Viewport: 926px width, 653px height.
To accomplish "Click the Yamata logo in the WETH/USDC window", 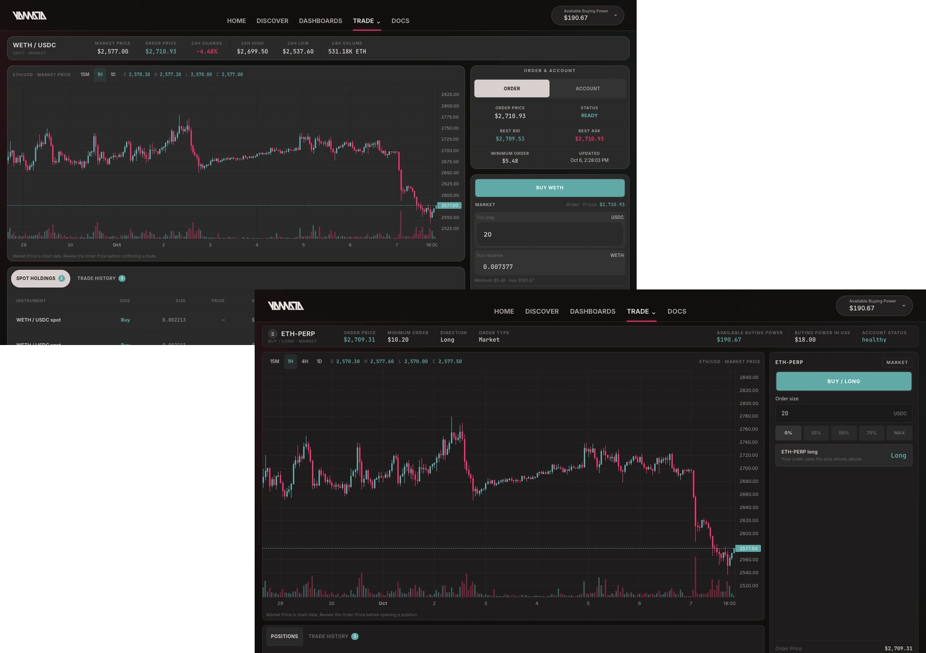I will pos(30,16).
